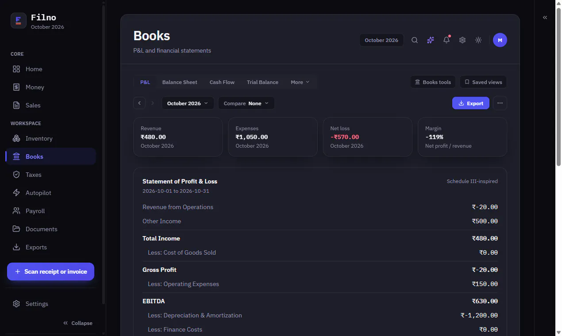
Task: Open Home in the sidebar
Action: click(x=50, y=69)
